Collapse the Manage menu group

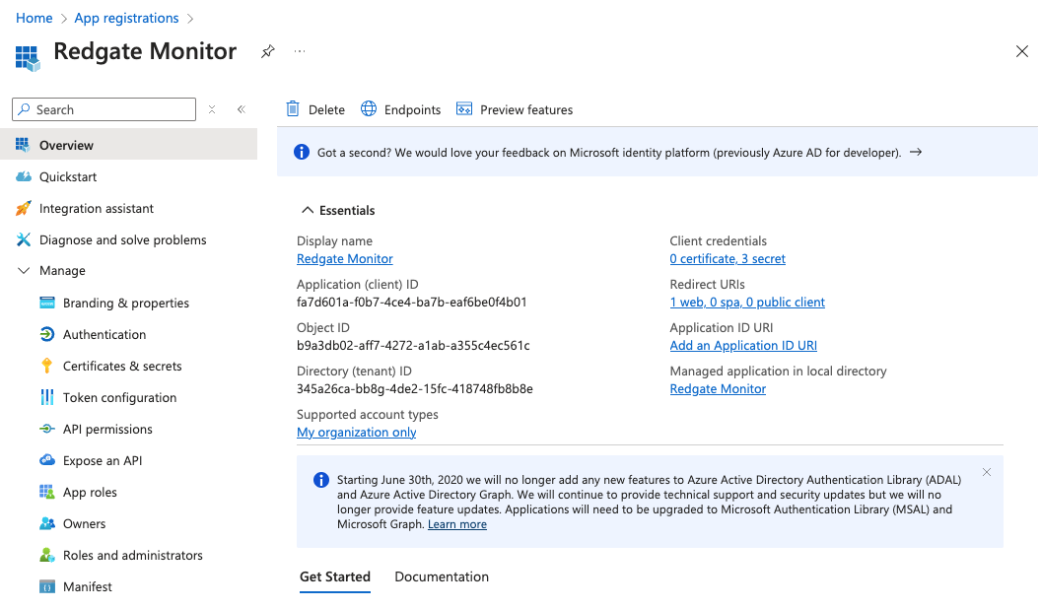click(24, 271)
